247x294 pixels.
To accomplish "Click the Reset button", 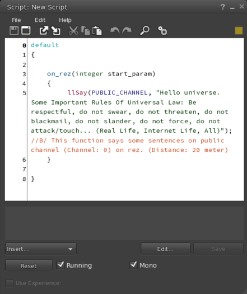I will tap(29, 265).
